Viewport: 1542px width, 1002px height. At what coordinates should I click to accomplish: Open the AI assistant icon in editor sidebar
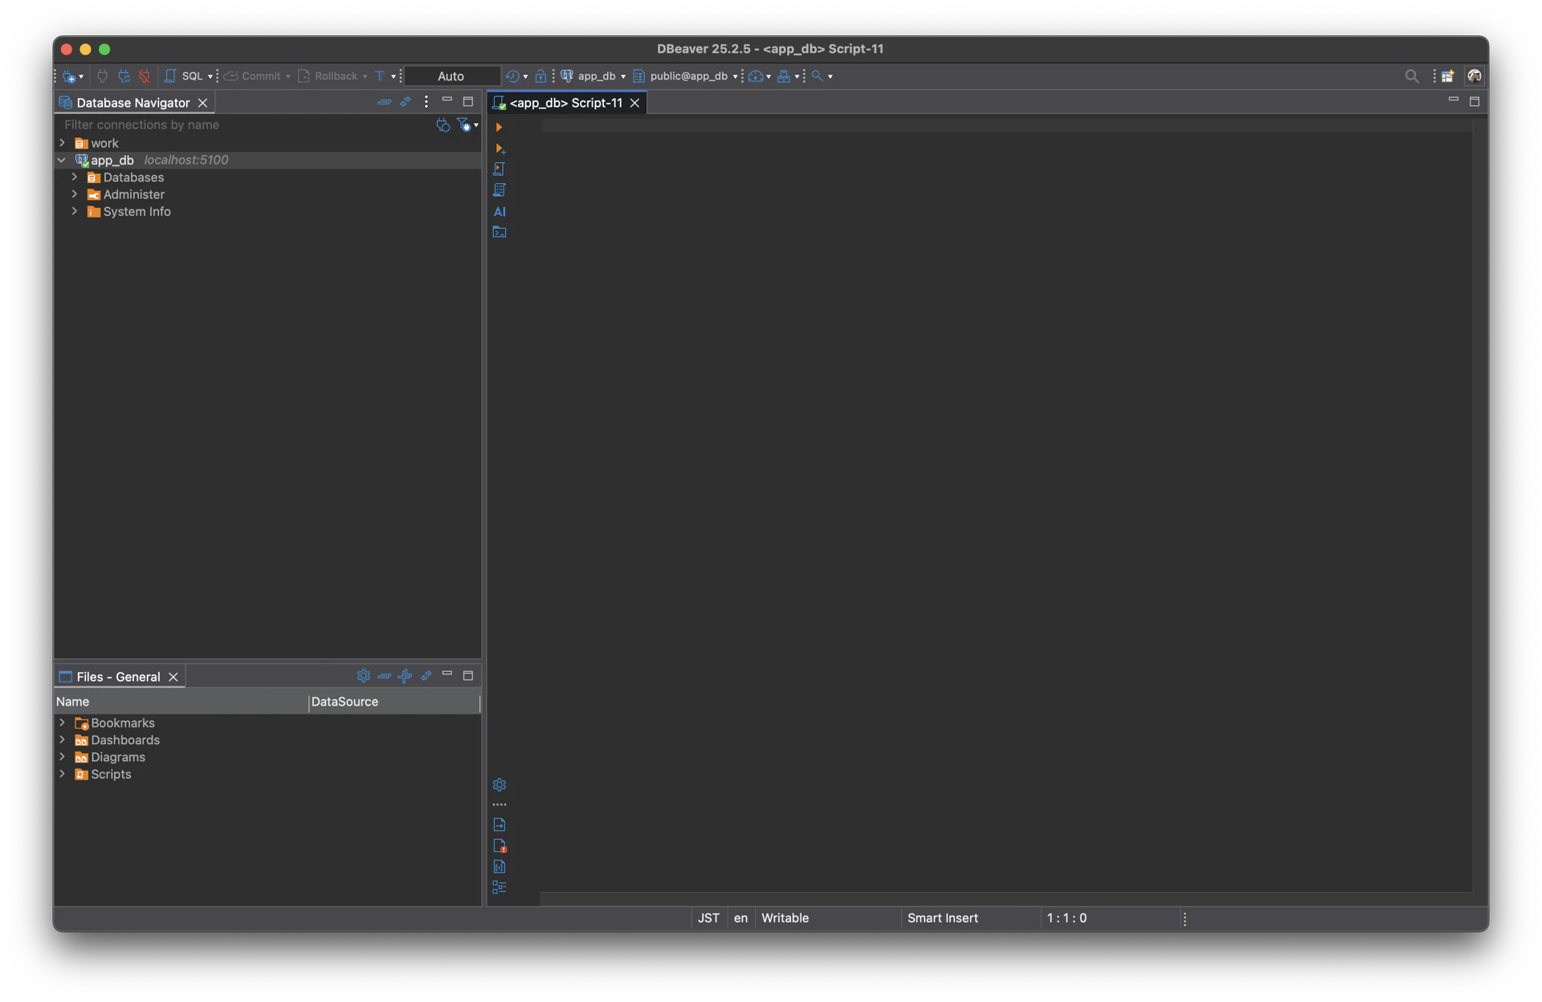click(500, 212)
